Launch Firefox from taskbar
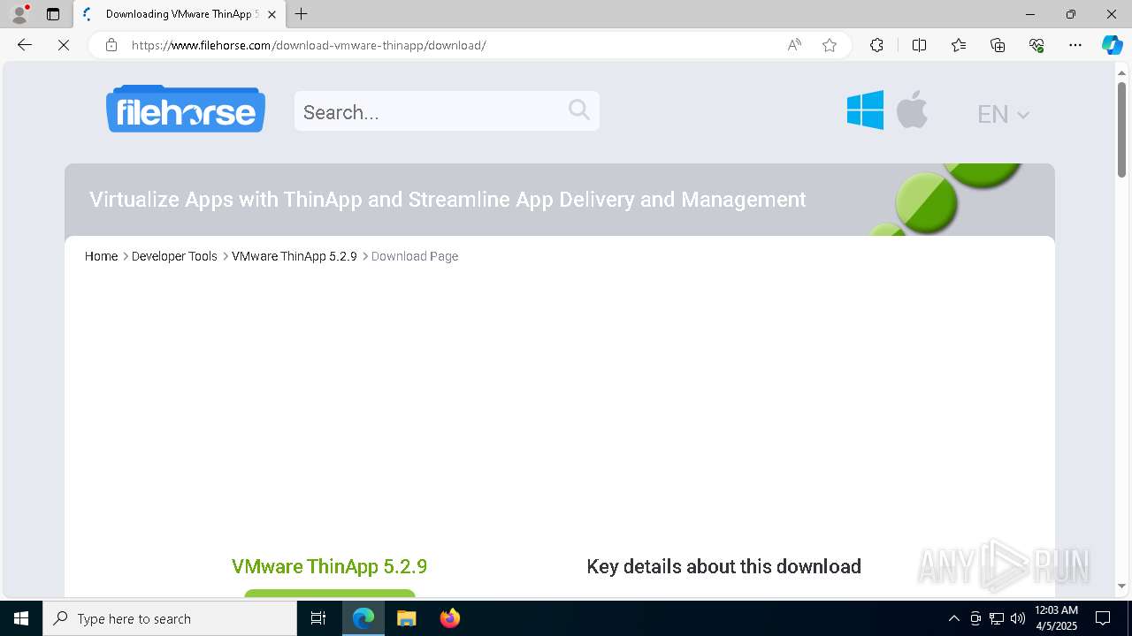 click(x=449, y=618)
